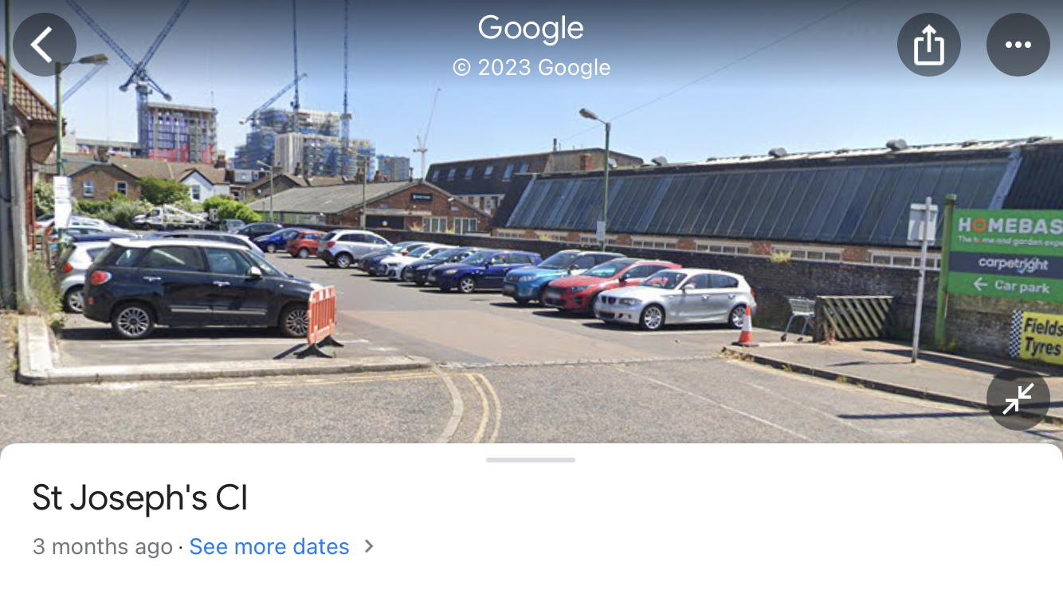Tap the grey drag handle on the info sheet
Screen dimensions: 1063x598
click(x=531, y=460)
